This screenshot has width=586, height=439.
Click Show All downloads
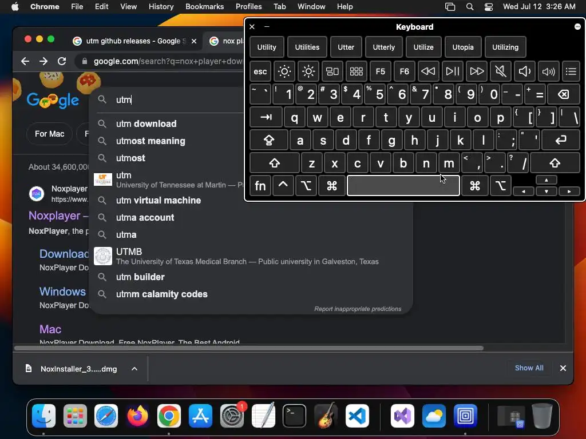tap(529, 368)
